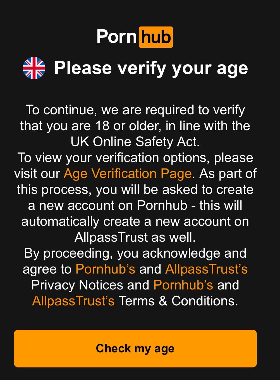Click the 'Please verify your age' heading
The width and height of the screenshot is (280, 380).
coord(151,68)
